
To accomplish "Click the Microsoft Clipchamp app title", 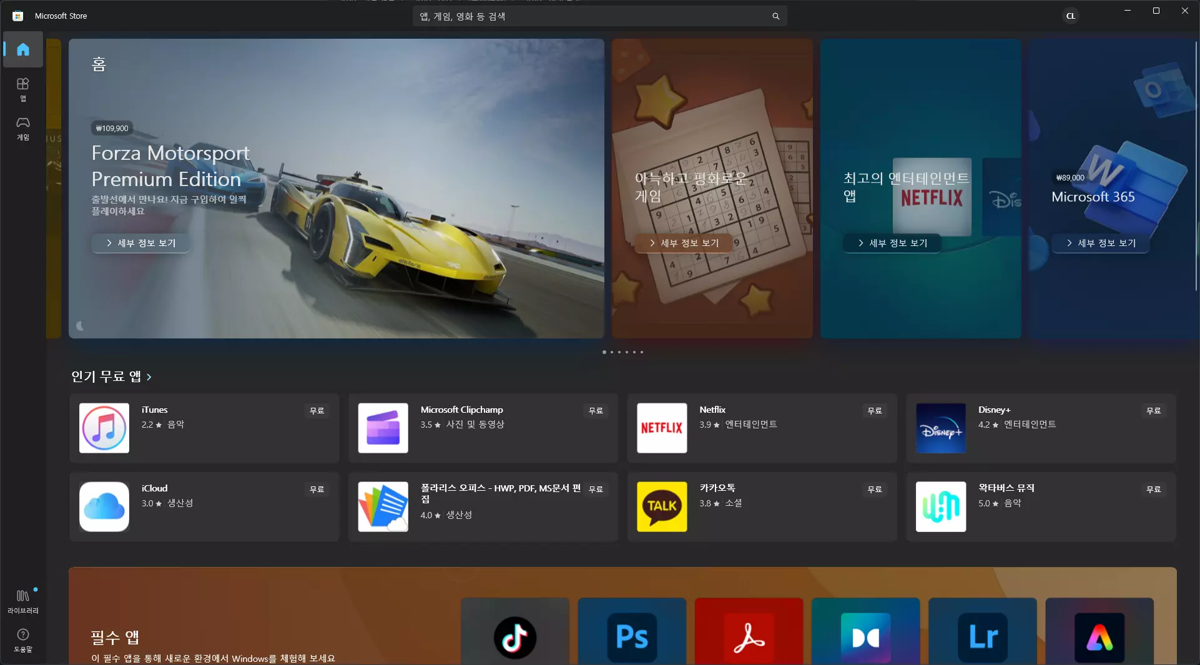I will tap(462, 410).
